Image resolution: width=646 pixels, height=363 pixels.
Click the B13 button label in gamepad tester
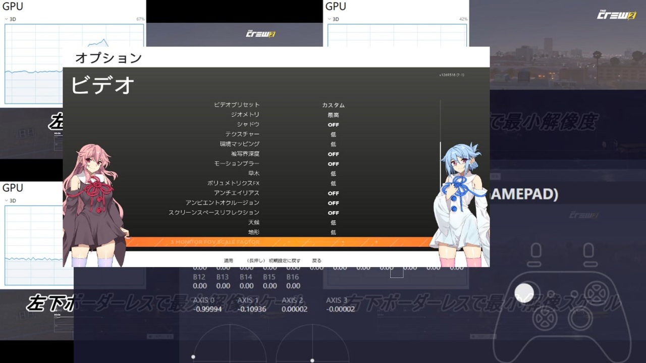click(223, 277)
